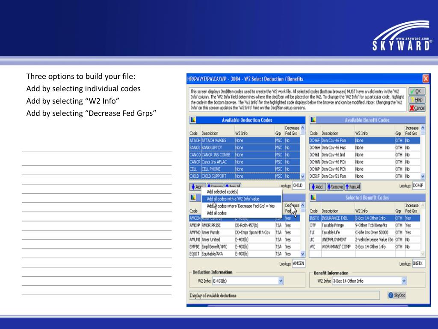
Task: Select the DC46H Den Cov 46 Hus row
Action: pos(364,148)
